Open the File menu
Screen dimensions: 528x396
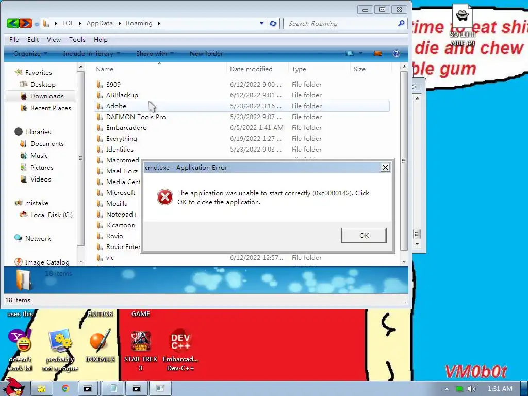[14, 39]
